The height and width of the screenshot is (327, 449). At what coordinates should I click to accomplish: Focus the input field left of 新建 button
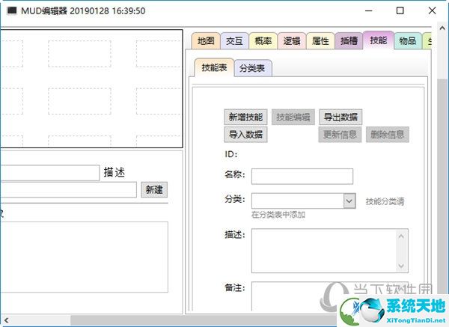(68, 189)
